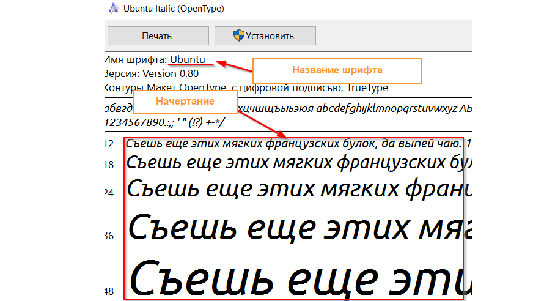Viewport: 544px width, 301px height.
Task: Click the font viewer icon in title bar
Action: click(x=113, y=8)
